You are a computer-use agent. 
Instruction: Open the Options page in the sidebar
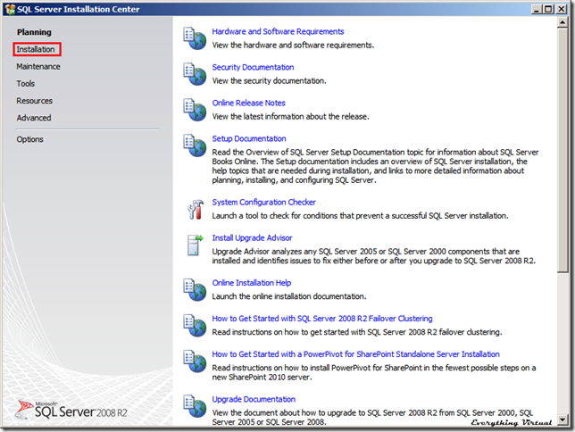tap(29, 139)
